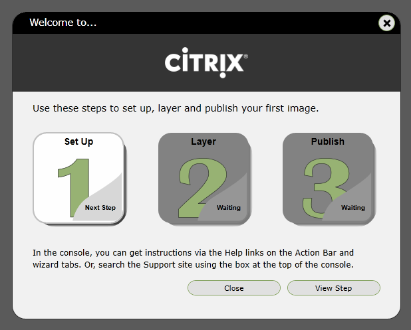Click the dark gray banner beside the logo
Image resolution: width=411 pixels, height=330 pixels.
point(86,63)
